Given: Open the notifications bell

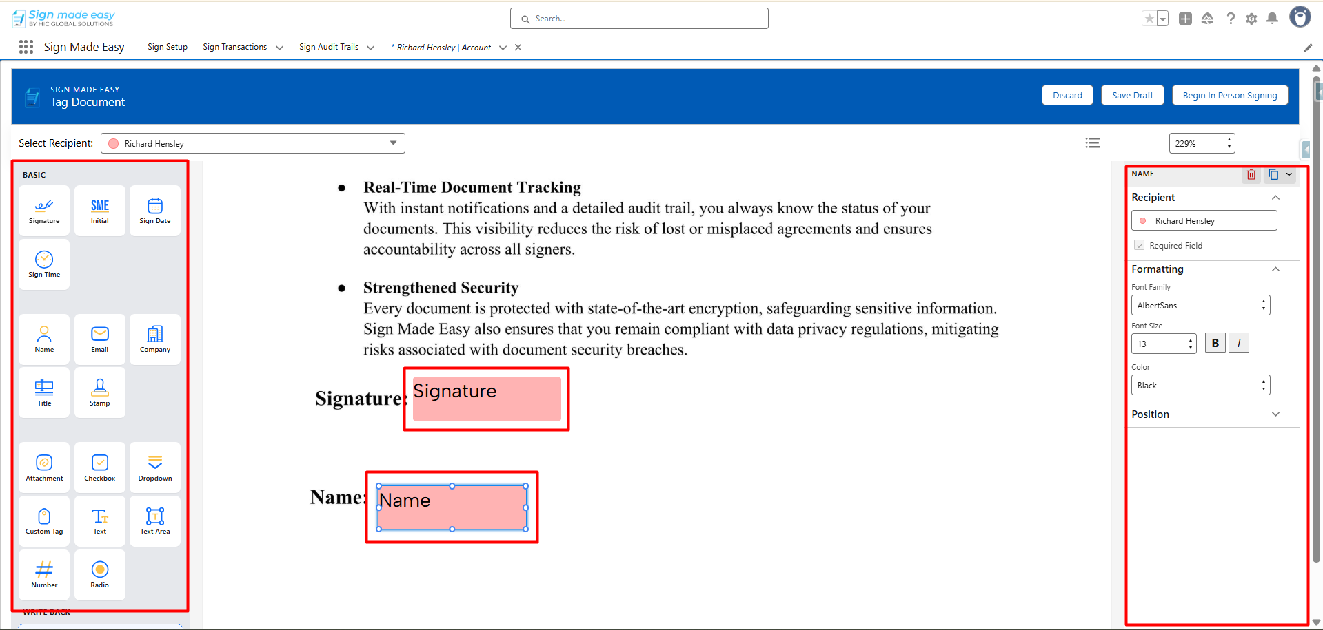Looking at the screenshot, I should 1273,19.
